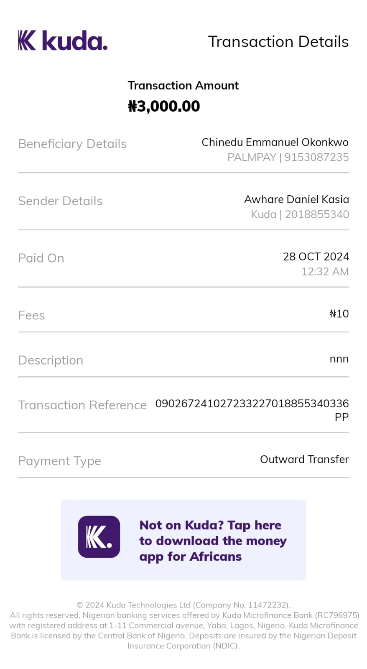
Task: Select the 12:32 AM time
Action: tap(325, 272)
